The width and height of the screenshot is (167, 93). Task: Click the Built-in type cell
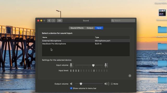click(98, 44)
